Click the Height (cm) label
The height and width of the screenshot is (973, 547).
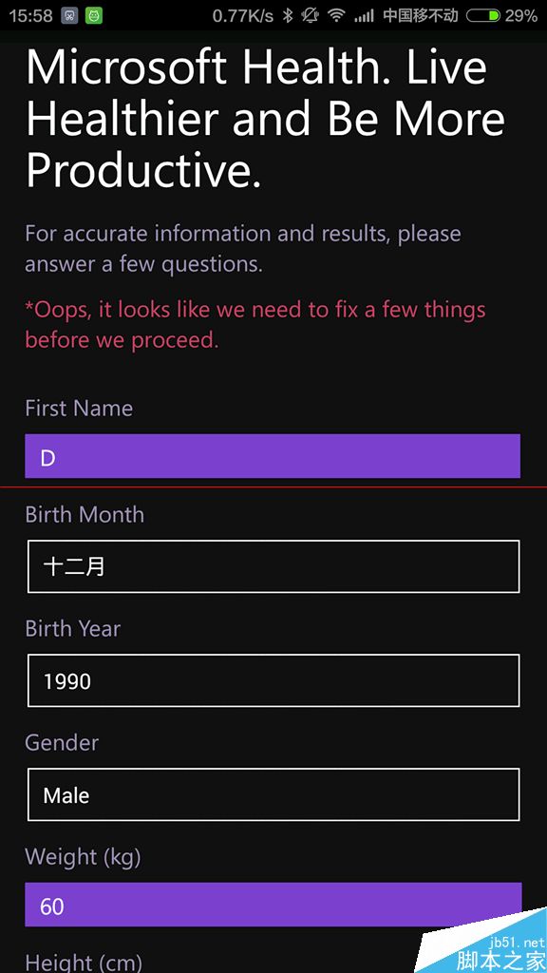tap(84, 963)
